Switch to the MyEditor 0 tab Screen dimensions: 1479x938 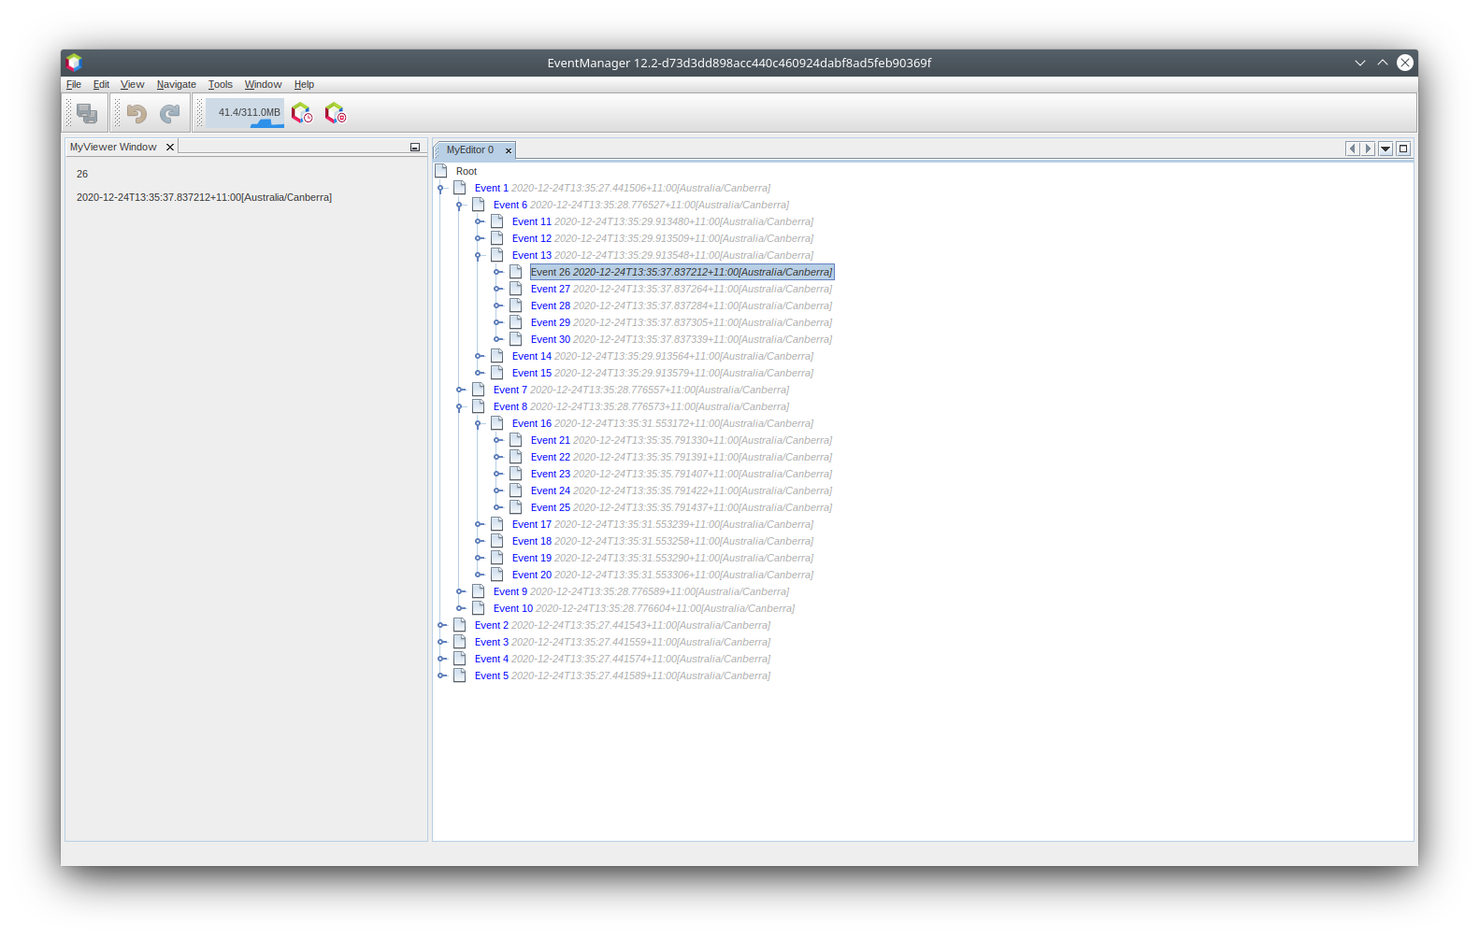point(469,149)
